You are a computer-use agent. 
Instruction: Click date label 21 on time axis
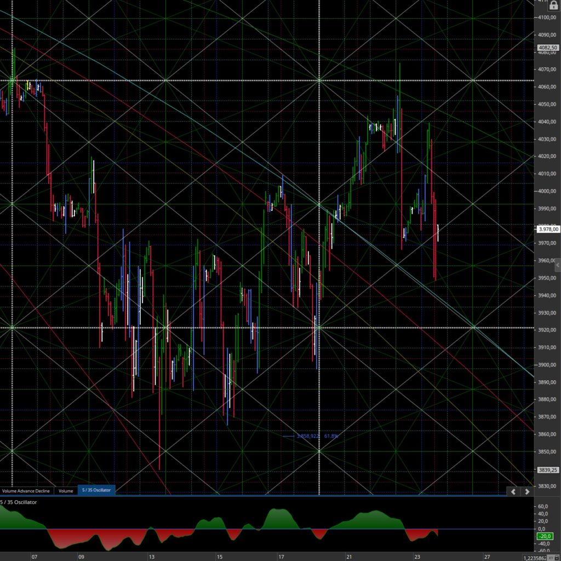(349, 557)
